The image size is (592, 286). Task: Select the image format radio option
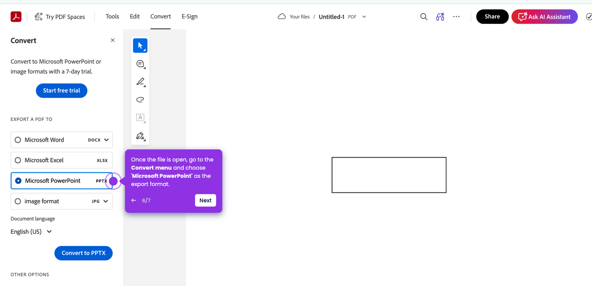(18, 202)
